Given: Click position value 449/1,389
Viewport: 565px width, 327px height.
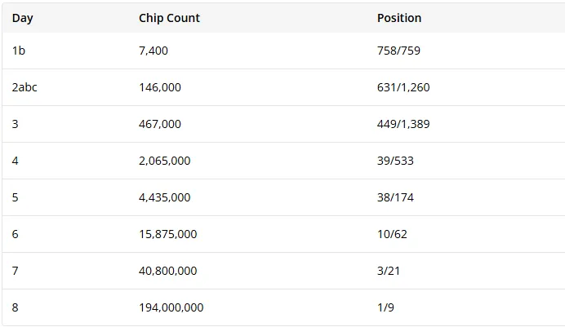Looking at the screenshot, I should (x=403, y=124).
